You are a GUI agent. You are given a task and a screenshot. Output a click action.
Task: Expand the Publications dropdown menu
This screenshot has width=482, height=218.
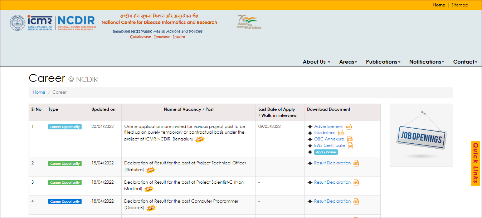[383, 61]
